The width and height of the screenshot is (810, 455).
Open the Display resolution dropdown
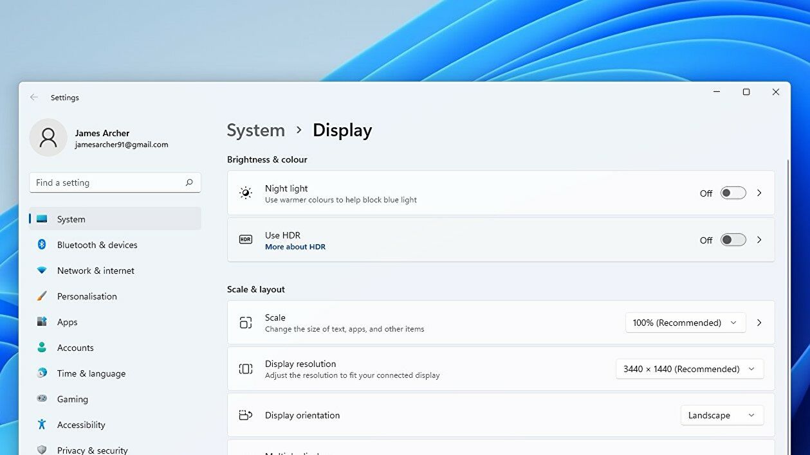tap(689, 369)
